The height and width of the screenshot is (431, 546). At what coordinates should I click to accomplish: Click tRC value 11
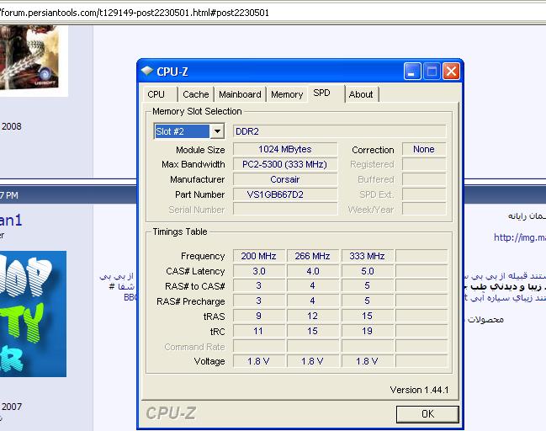[259, 331]
